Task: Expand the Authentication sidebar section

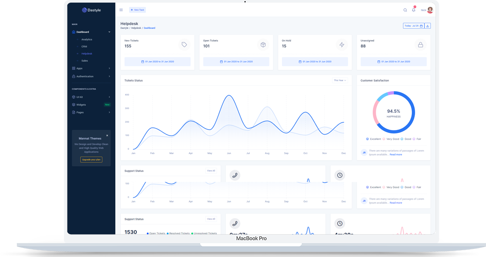Action: 91,76
